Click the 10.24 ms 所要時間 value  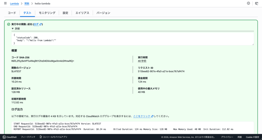(17, 82)
